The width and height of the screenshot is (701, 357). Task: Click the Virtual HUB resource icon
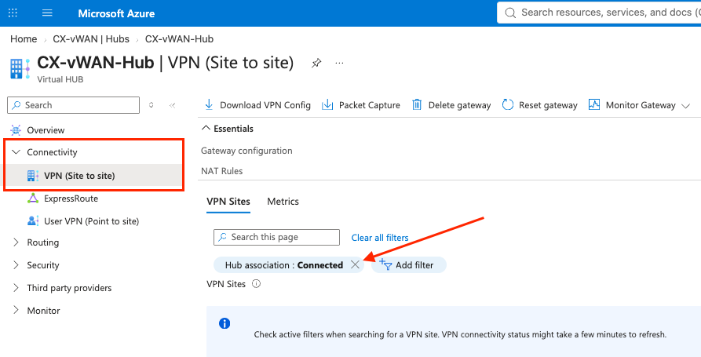point(20,68)
